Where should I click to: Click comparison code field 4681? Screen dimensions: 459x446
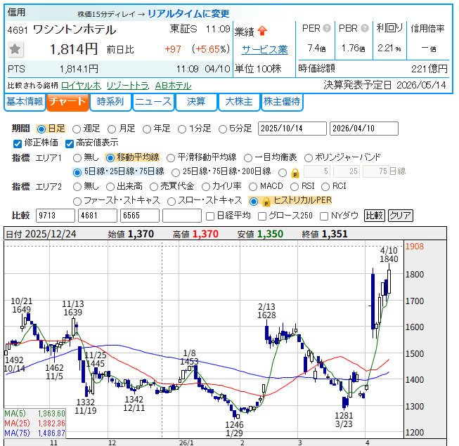click(x=98, y=216)
